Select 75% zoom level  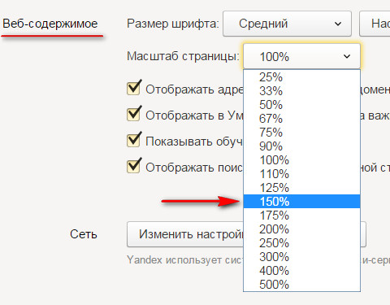301,133
